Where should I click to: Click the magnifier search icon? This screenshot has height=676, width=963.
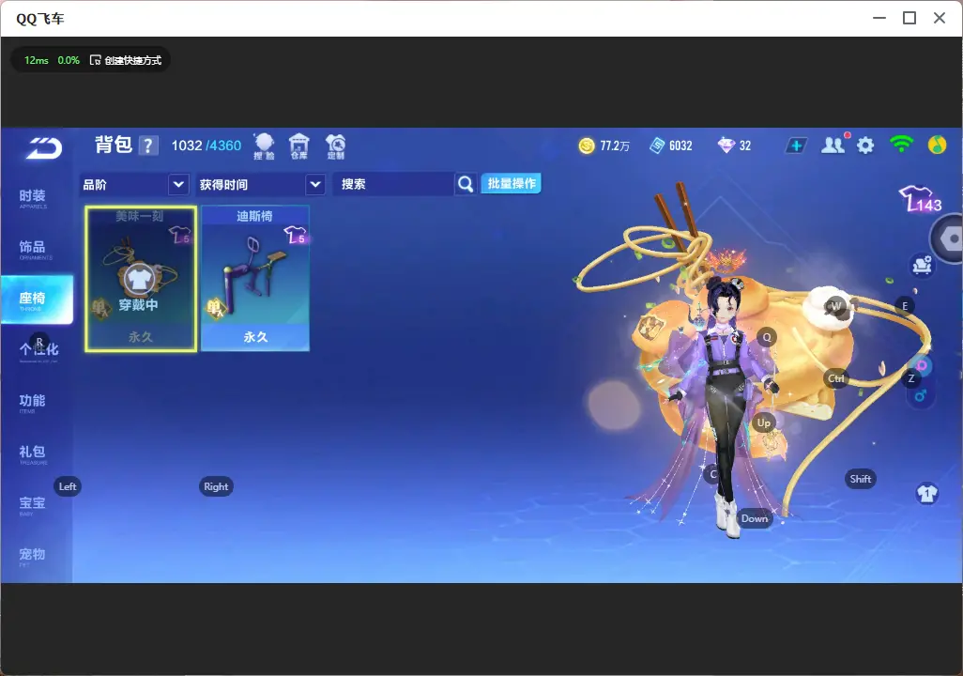tap(466, 184)
